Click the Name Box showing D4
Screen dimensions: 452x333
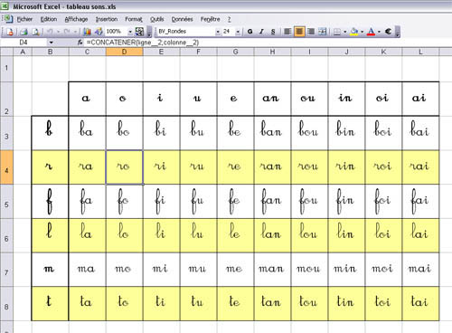24,43
